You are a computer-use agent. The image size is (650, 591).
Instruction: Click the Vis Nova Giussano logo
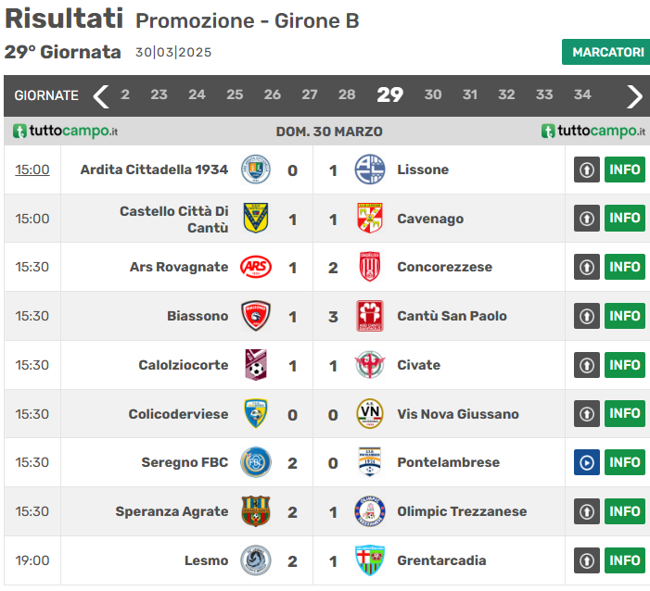tap(370, 413)
